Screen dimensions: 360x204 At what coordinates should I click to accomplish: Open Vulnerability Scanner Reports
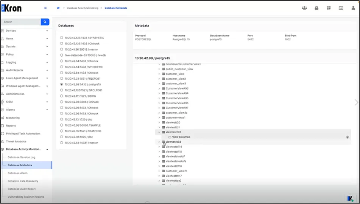point(26,197)
